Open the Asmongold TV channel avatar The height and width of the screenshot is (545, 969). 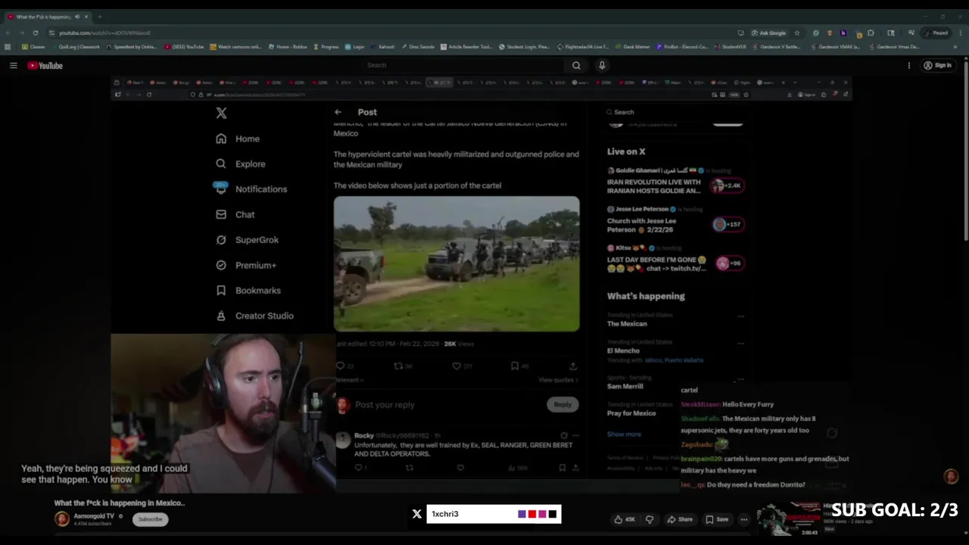click(x=61, y=519)
